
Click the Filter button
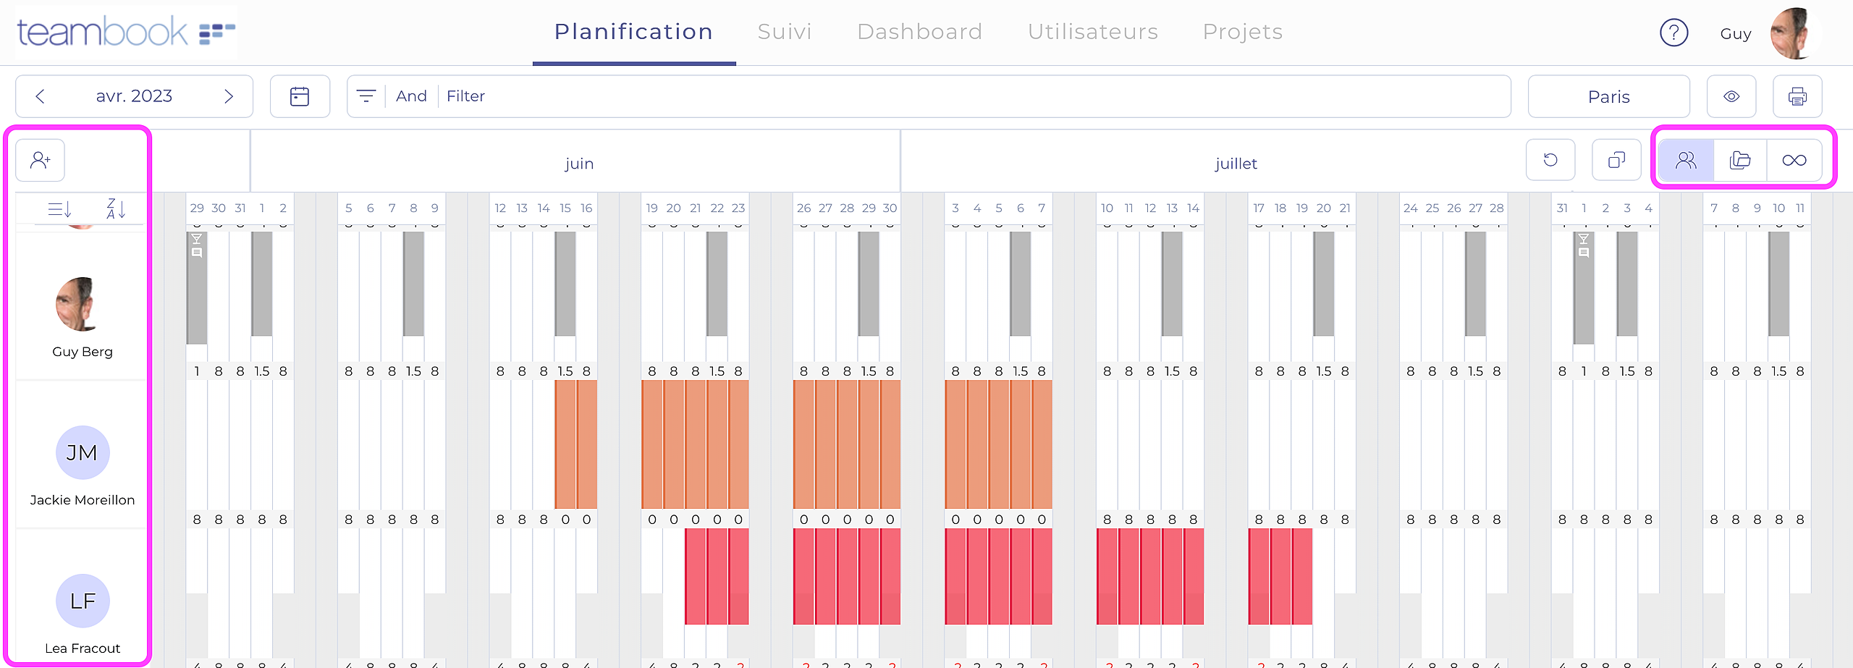[465, 96]
